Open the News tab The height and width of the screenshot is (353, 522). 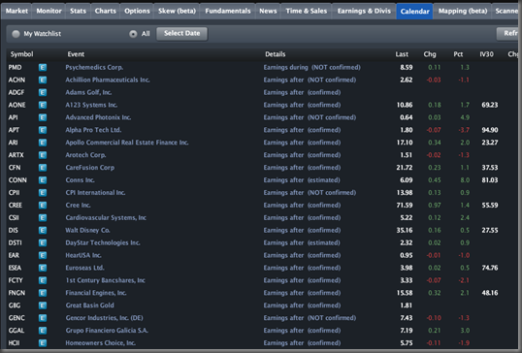[x=268, y=11]
